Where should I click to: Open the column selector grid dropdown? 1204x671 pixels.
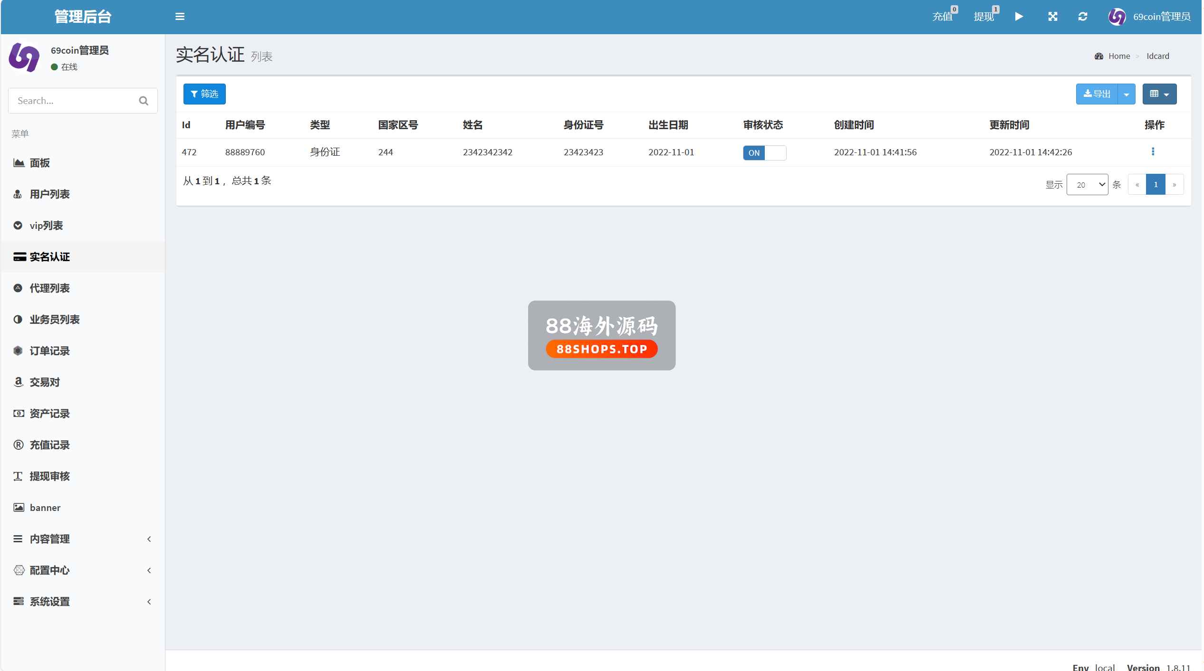1159,94
